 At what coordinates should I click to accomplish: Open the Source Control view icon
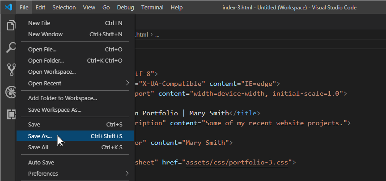(x=12, y=70)
